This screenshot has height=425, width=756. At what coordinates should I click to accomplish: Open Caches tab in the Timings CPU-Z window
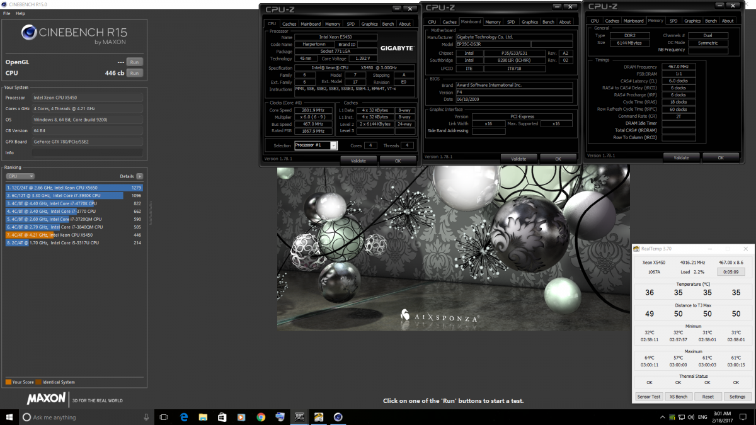(612, 21)
